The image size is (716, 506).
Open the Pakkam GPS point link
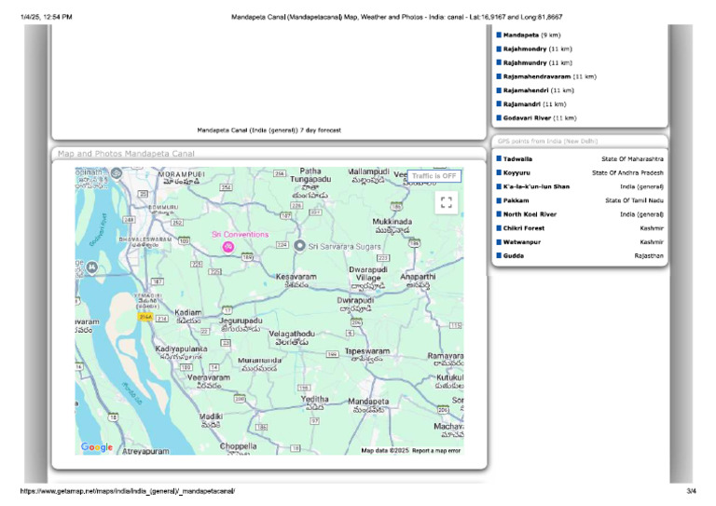point(517,200)
